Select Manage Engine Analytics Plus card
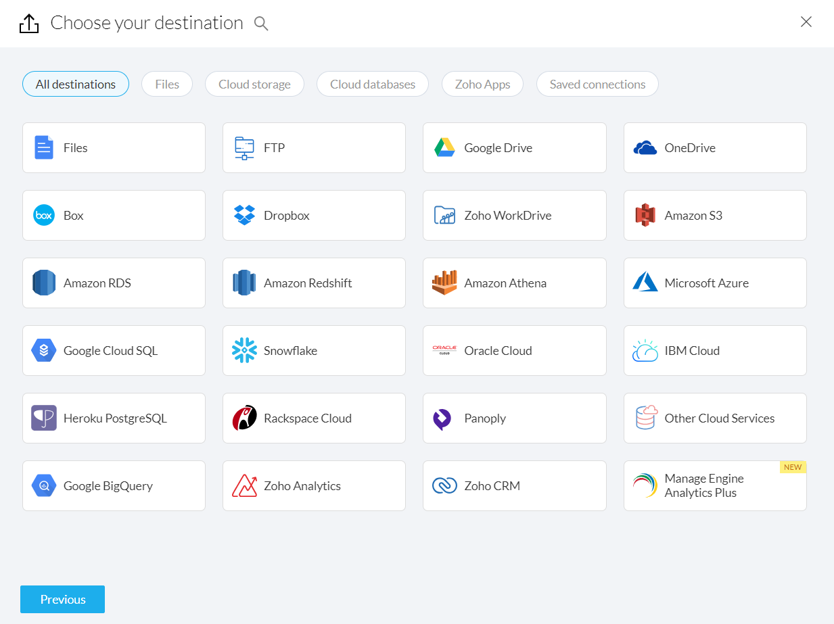 point(714,485)
